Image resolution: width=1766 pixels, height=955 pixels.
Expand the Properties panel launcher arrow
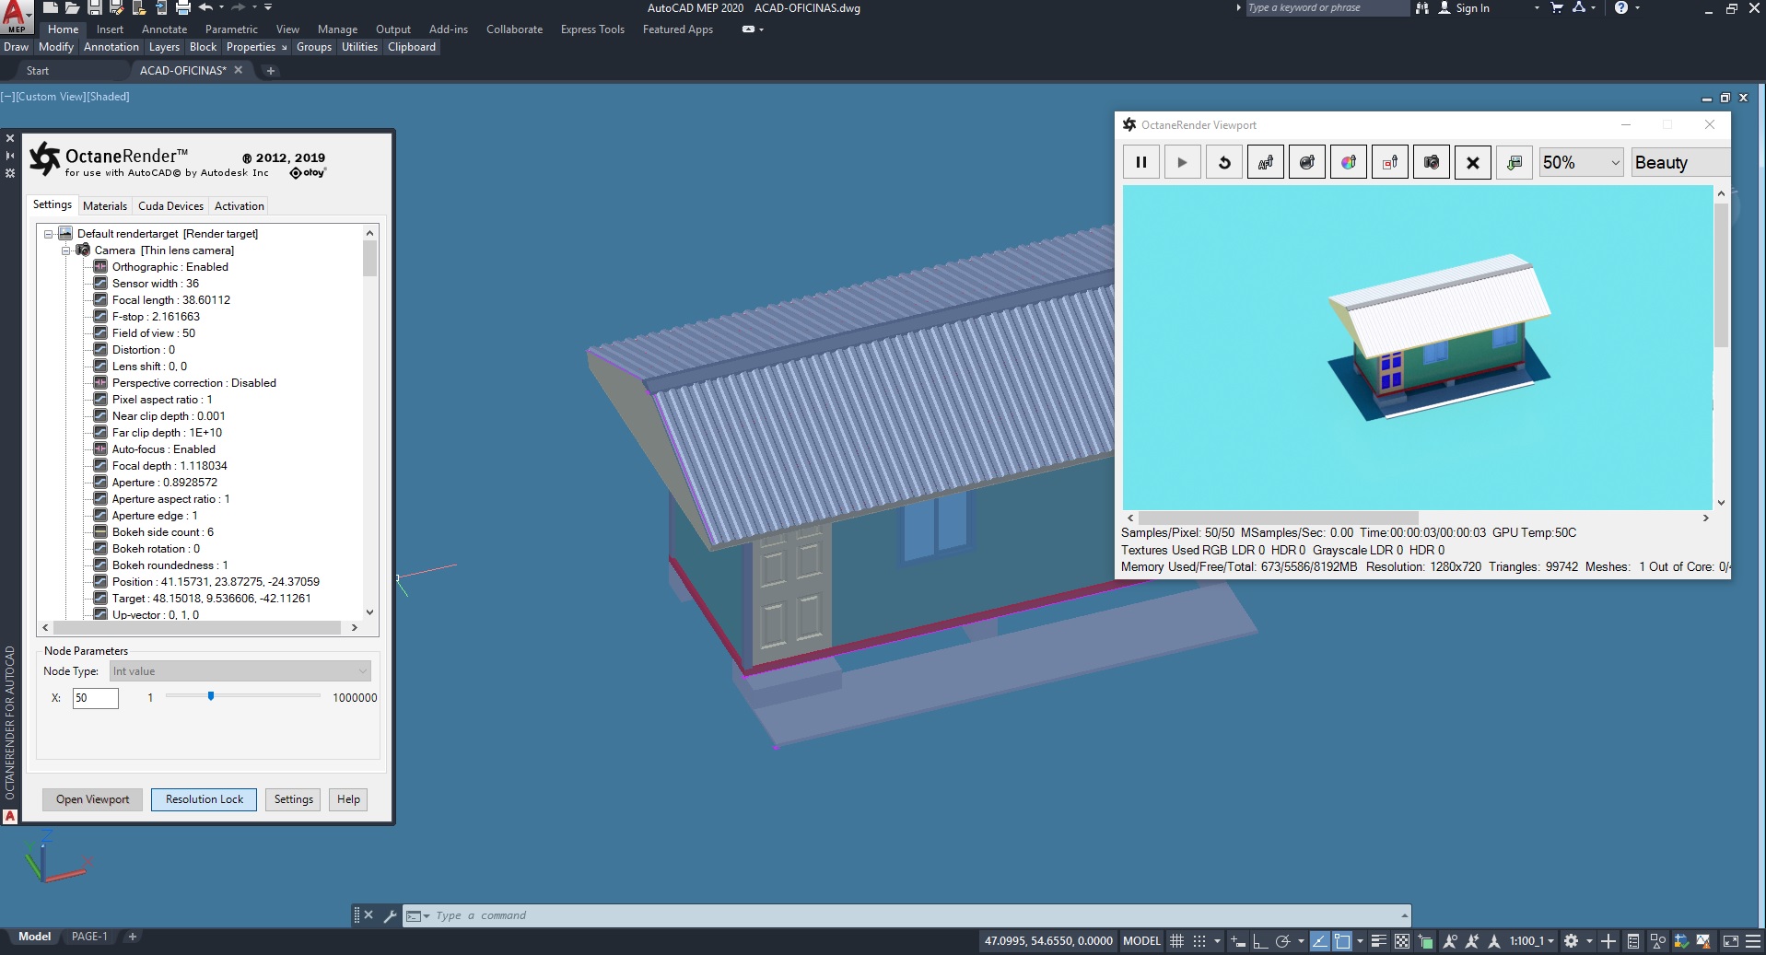(x=284, y=48)
